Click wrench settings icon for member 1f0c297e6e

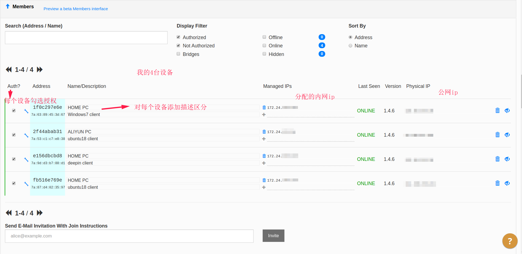click(26, 111)
